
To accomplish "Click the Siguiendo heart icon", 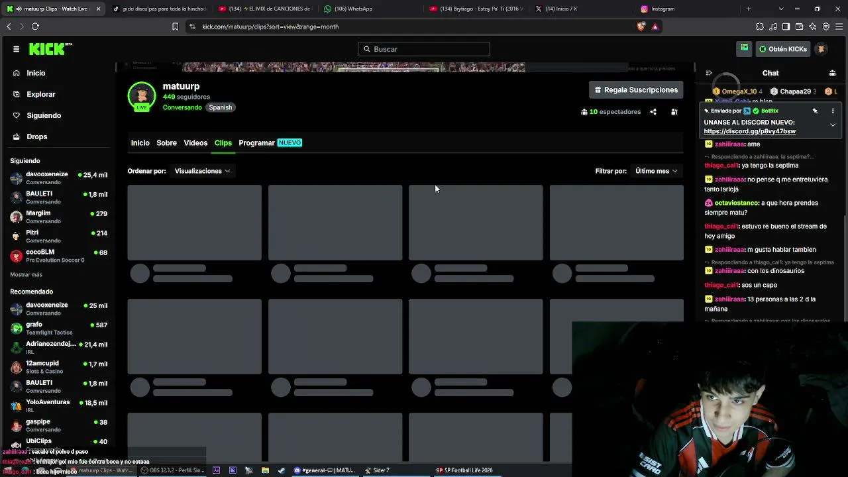I will click(x=17, y=115).
